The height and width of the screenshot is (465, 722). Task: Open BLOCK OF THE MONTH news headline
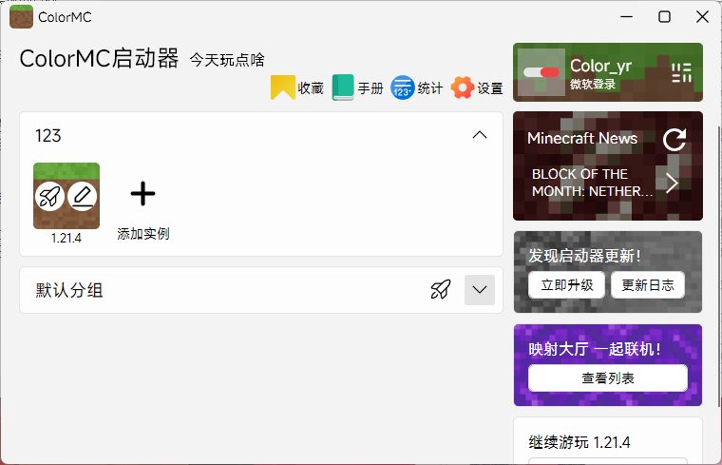[592, 183]
